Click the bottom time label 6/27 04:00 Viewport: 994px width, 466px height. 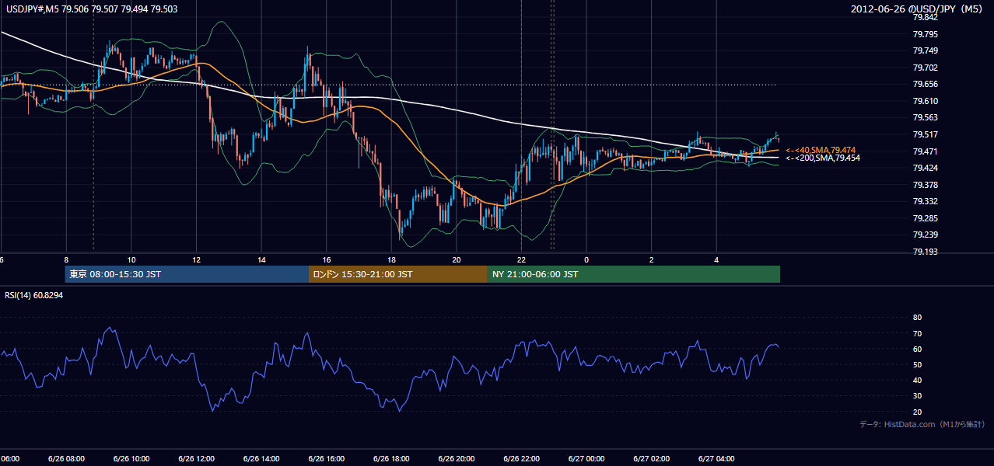[716, 459]
